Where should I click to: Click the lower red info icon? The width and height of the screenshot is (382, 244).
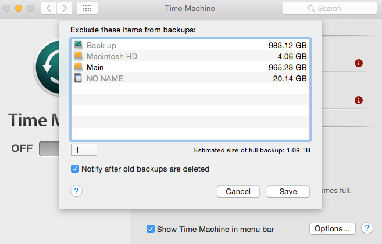[359, 100]
